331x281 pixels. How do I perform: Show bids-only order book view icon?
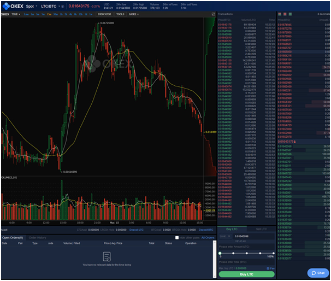click(290, 14)
